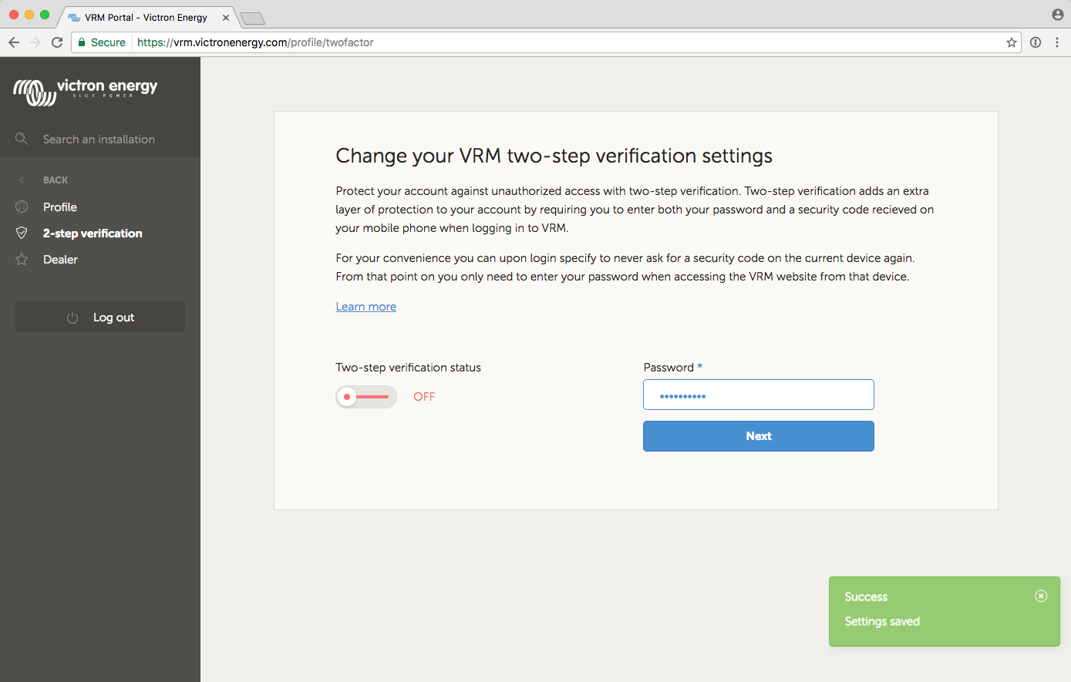This screenshot has height=682, width=1071.
Task: Reload the page using browser refresh icon
Action: click(x=57, y=42)
